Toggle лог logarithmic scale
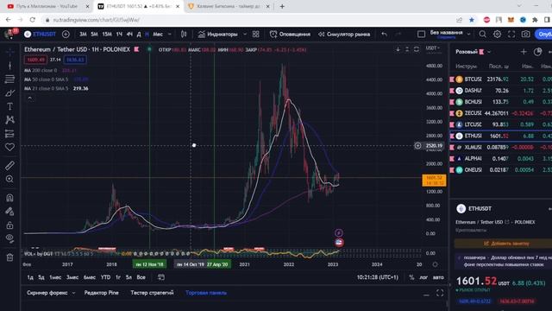 [423, 277]
